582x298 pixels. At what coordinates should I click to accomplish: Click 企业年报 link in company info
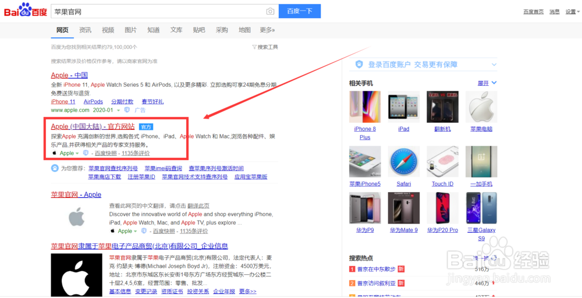pyautogui.click(x=224, y=292)
